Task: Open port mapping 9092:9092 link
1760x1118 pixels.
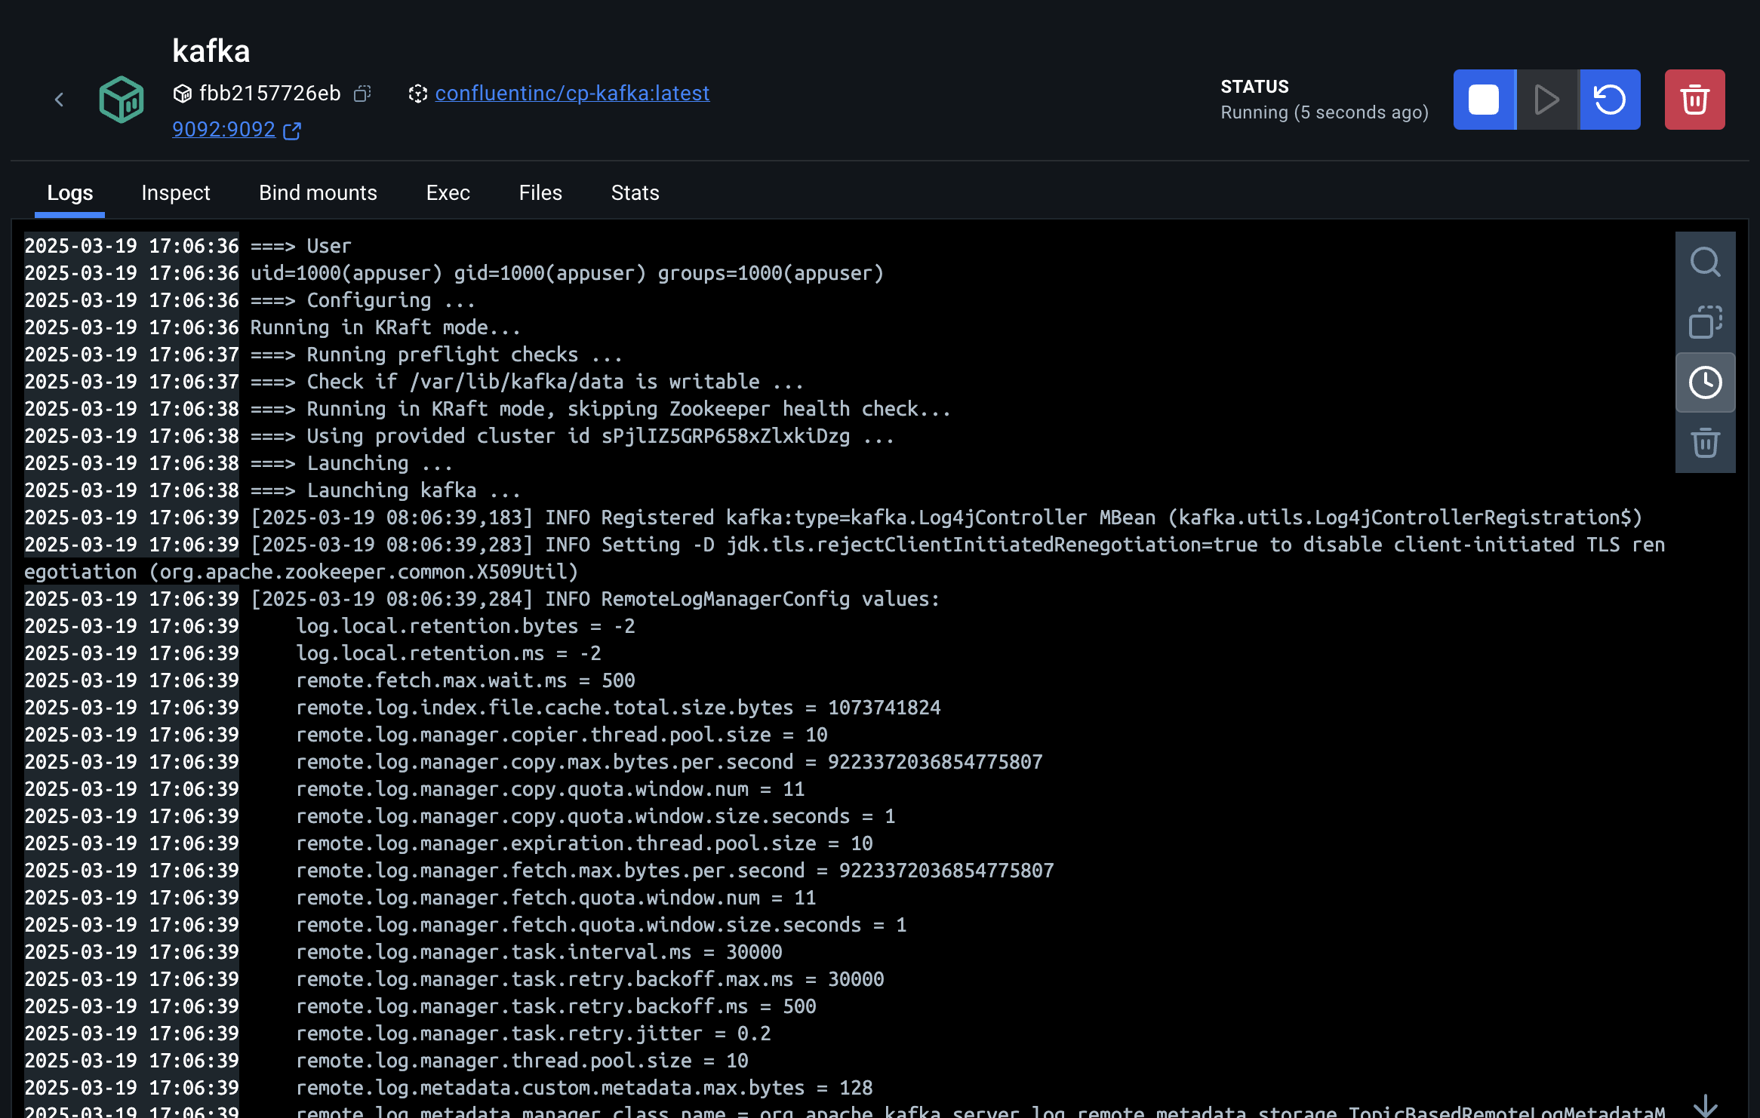Action: tap(223, 129)
